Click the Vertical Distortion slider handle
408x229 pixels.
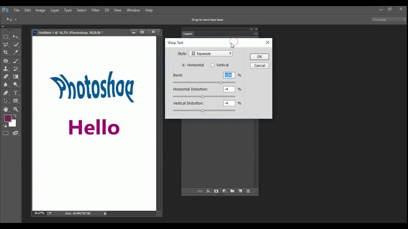[x=203, y=111]
